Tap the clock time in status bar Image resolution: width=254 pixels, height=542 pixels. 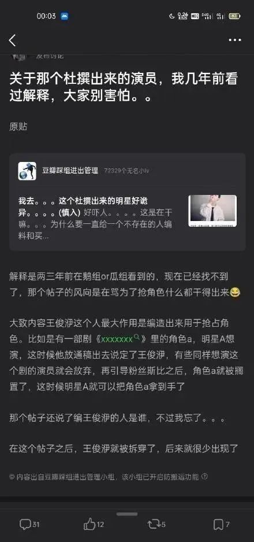coord(46,16)
